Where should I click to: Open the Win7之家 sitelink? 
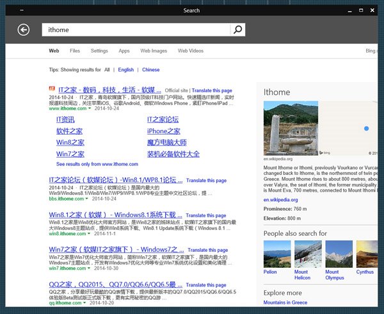[x=70, y=154]
